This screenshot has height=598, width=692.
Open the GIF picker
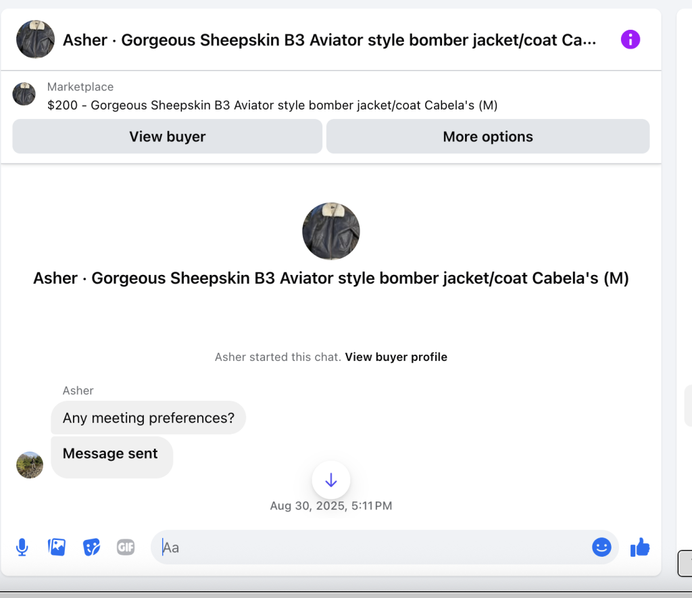[x=126, y=547]
